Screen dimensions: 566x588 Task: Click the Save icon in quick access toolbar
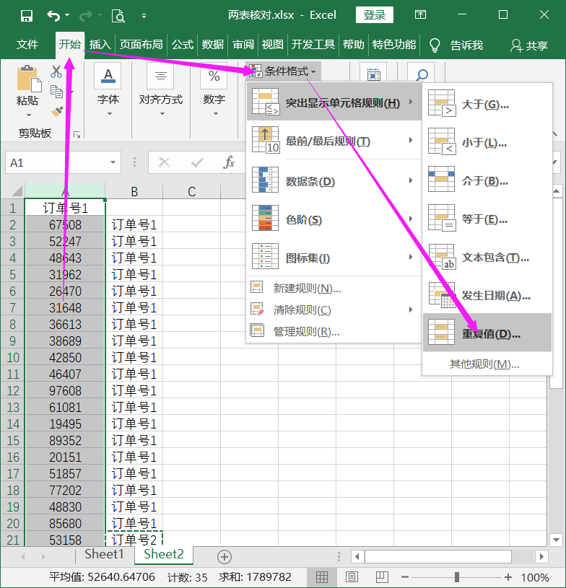(x=26, y=16)
